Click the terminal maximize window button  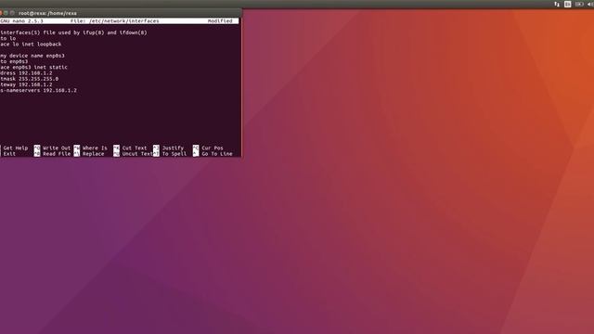click(x=12, y=13)
